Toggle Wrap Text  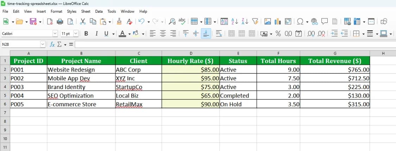[219, 33]
